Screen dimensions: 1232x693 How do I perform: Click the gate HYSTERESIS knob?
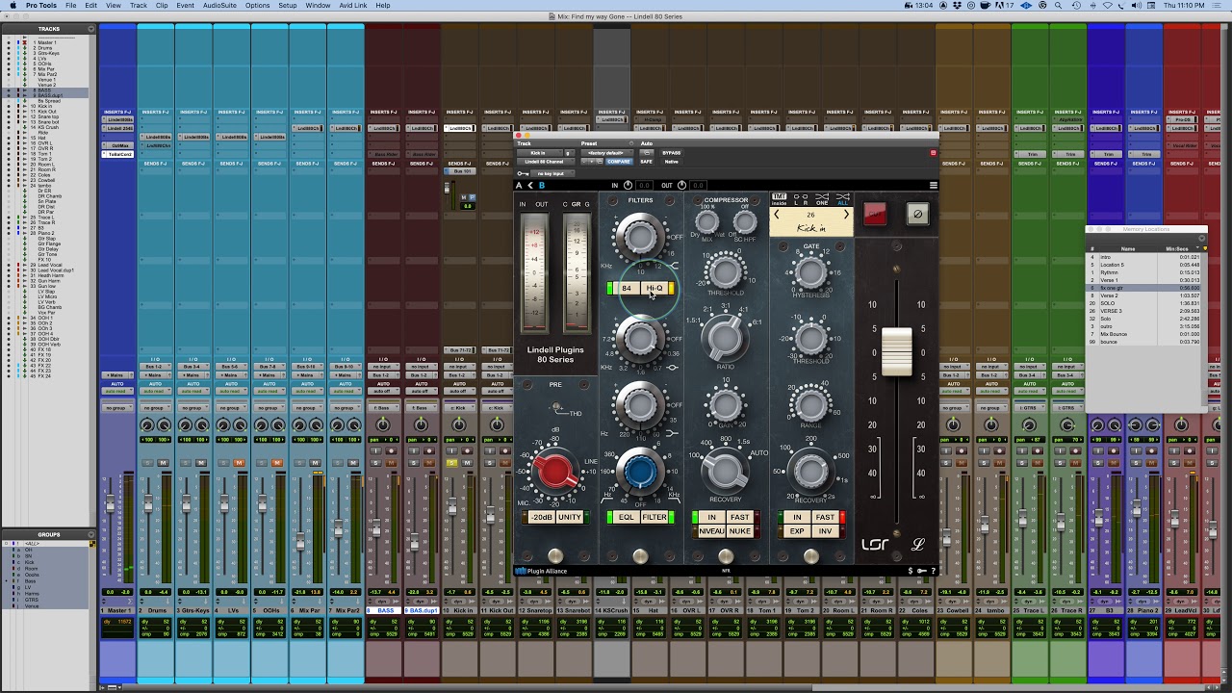810,273
